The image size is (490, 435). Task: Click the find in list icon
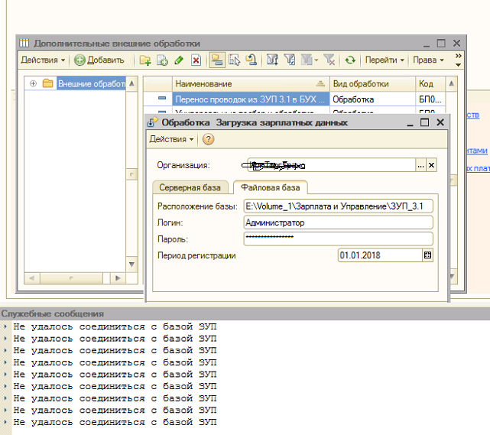pos(234,60)
